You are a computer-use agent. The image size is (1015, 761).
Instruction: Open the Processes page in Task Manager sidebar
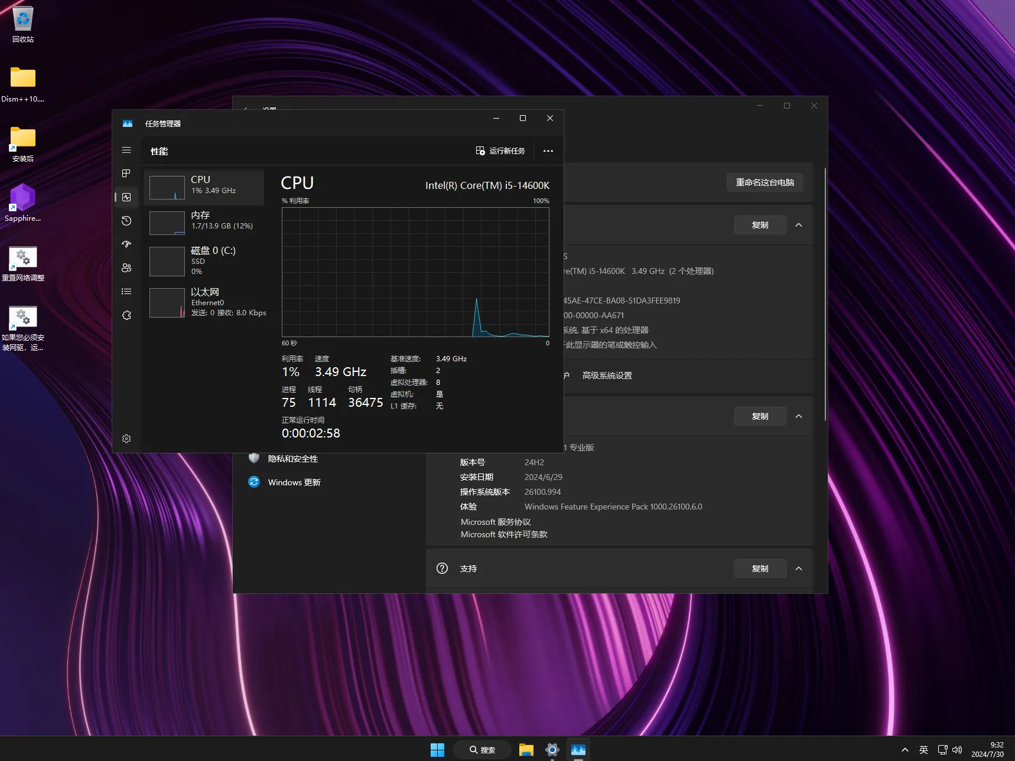(x=126, y=174)
